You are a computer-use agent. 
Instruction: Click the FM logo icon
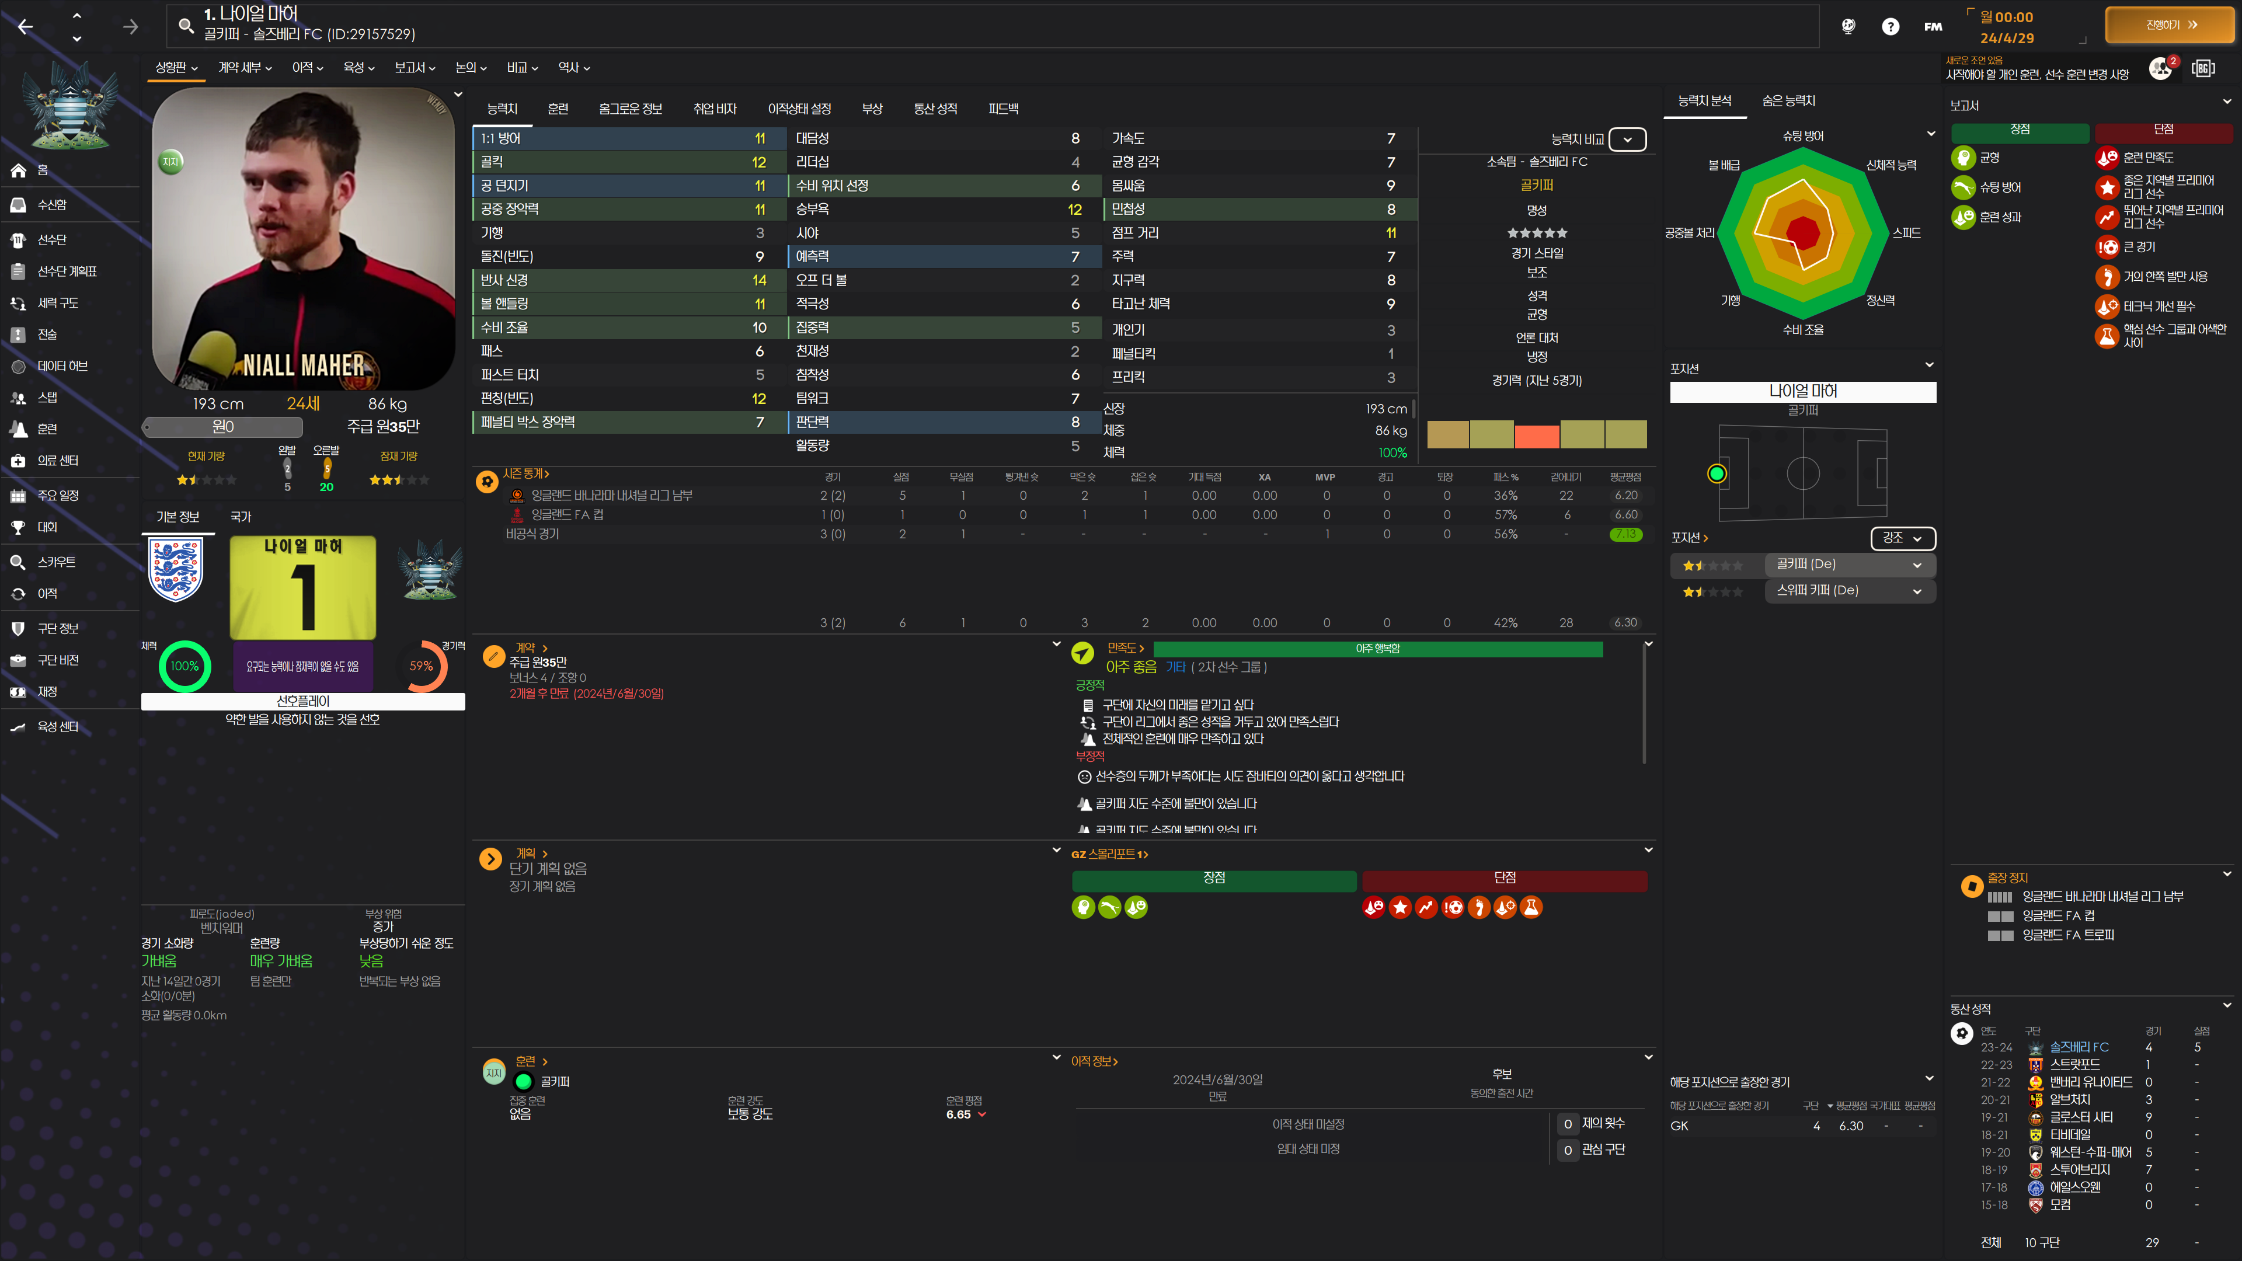coord(1933,26)
